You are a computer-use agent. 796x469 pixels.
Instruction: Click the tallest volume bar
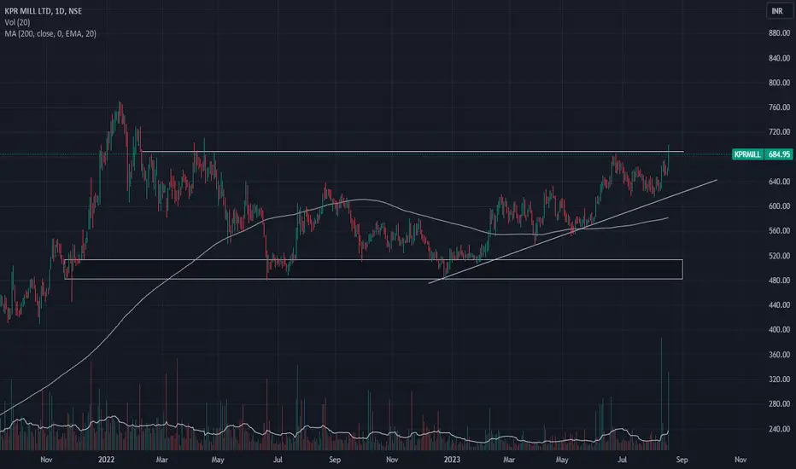[x=661, y=393]
